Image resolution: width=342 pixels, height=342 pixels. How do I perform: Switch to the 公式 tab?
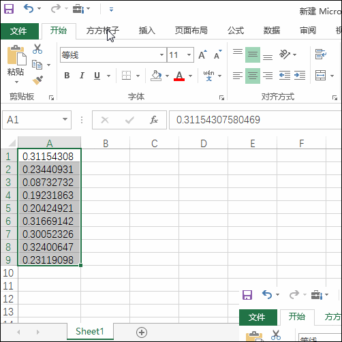click(x=236, y=31)
